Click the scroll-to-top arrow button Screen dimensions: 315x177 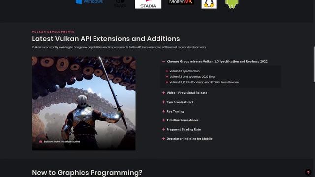(308, 172)
